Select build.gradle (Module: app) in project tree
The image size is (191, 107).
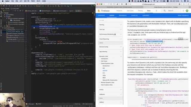(x=15, y=32)
